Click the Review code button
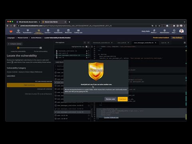Viewport: 192px width, 144px height. point(110,99)
